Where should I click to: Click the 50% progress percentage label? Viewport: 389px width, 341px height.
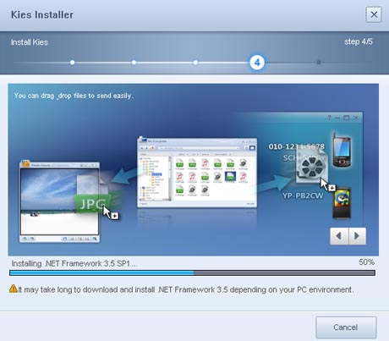coord(366,262)
